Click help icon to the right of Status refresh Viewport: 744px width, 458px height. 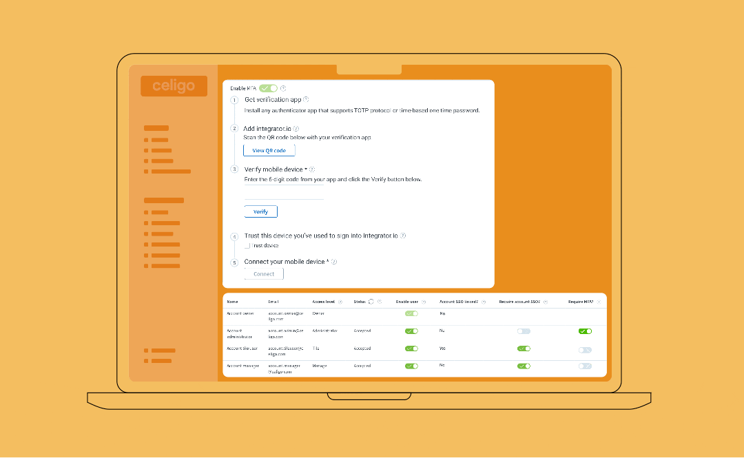click(x=380, y=302)
